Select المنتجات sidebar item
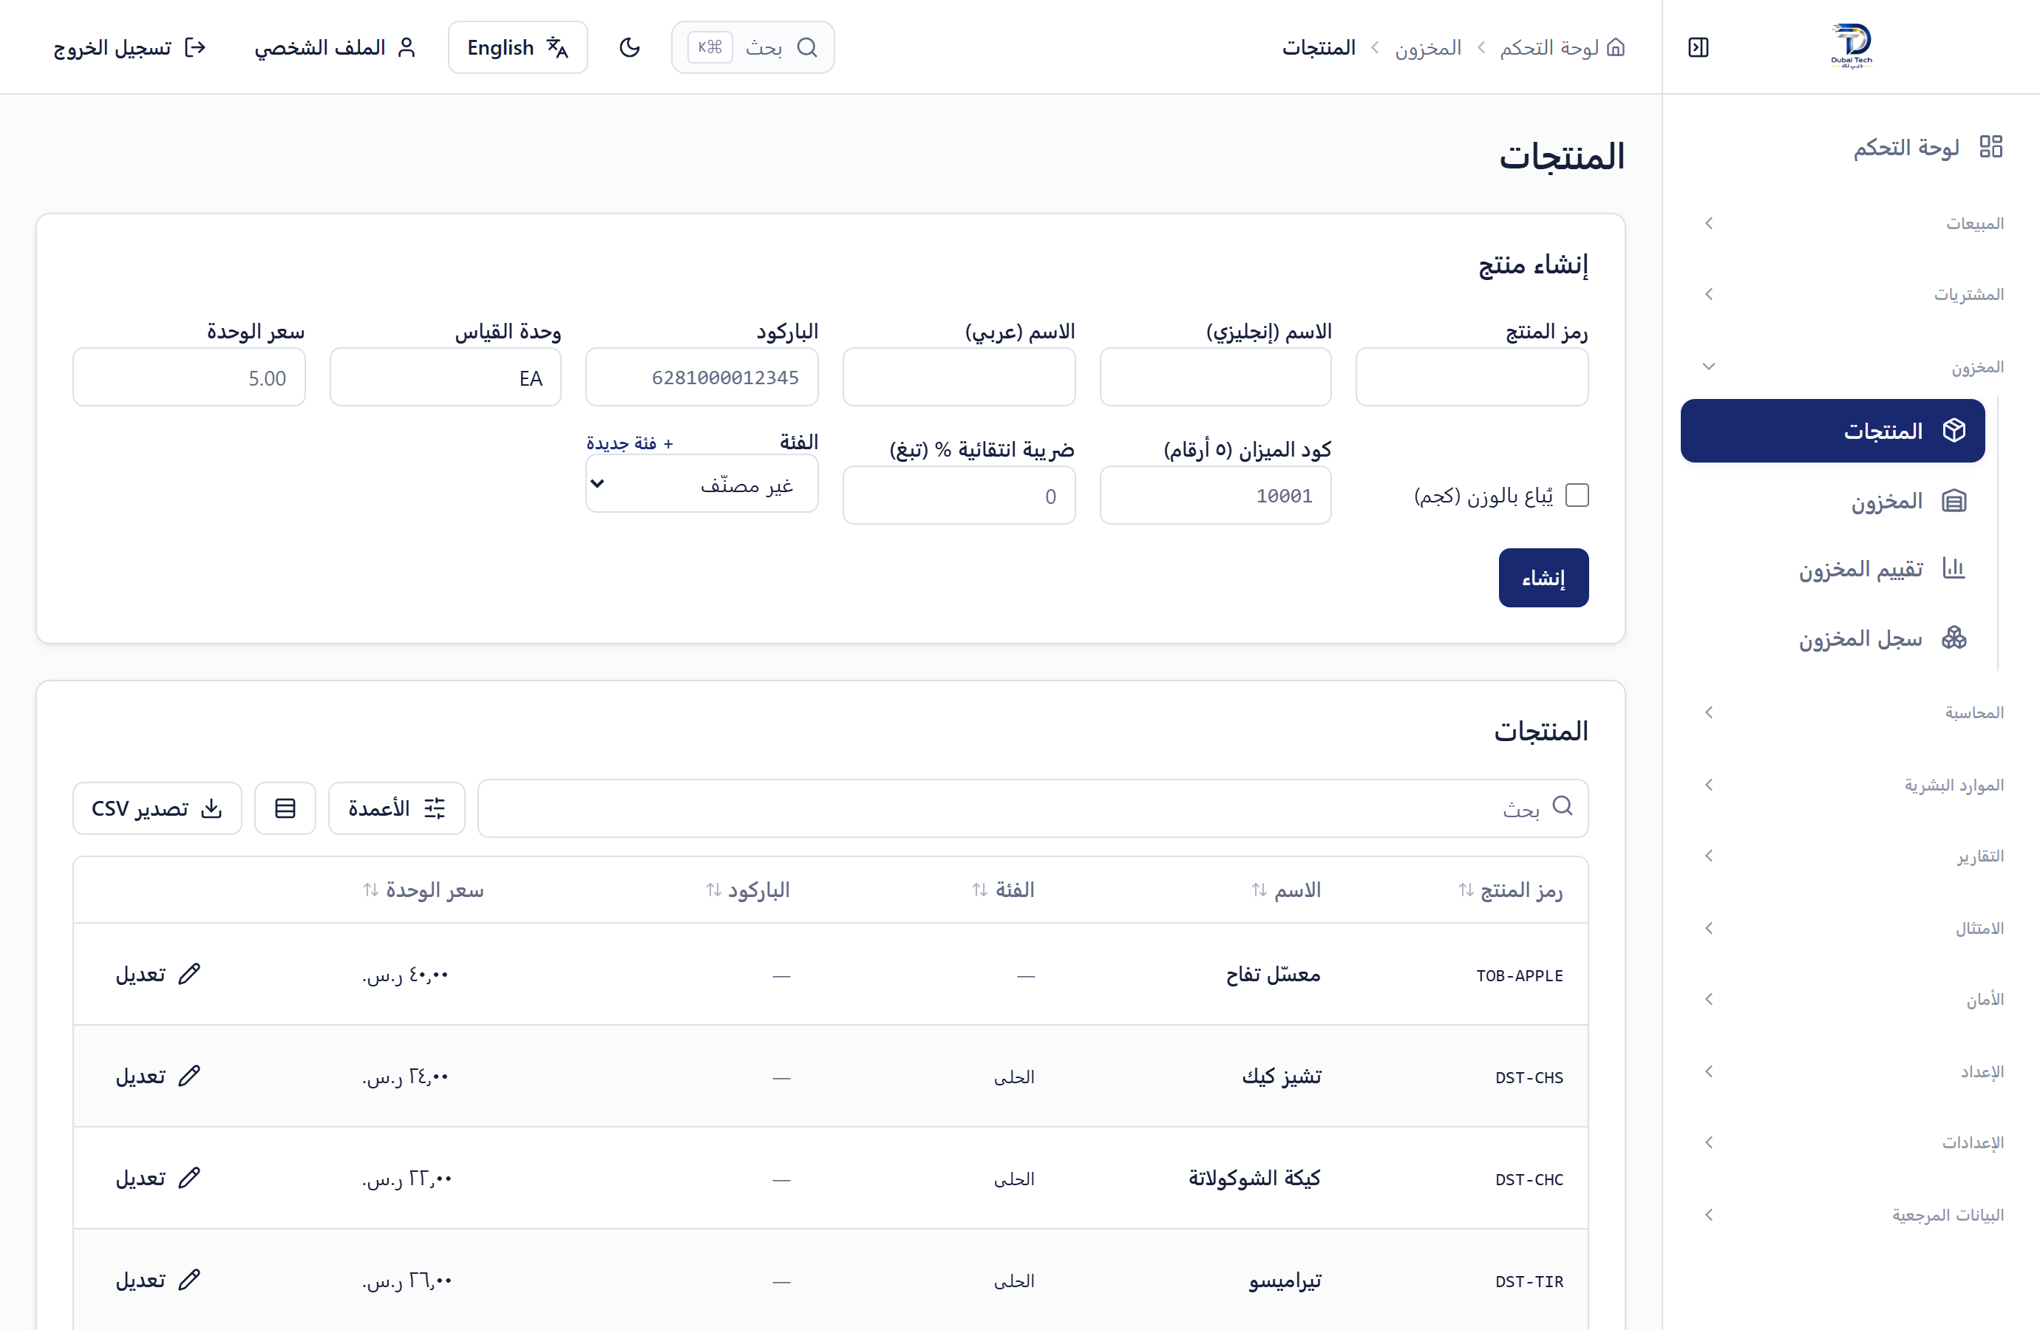 [1832, 430]
